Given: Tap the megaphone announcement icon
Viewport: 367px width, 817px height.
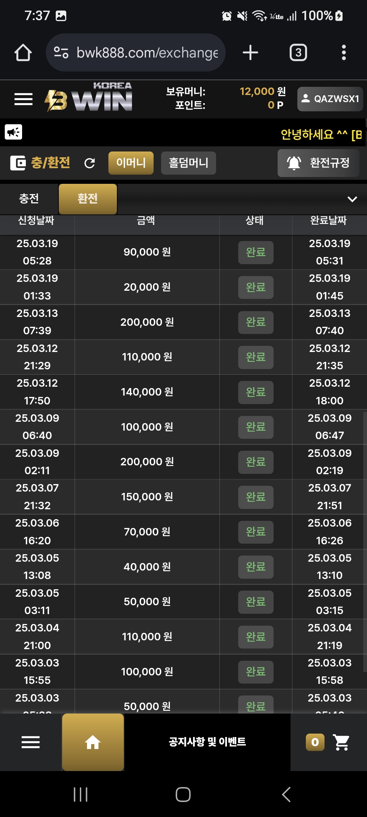Looking at the screenshot, I should (14, 132).
